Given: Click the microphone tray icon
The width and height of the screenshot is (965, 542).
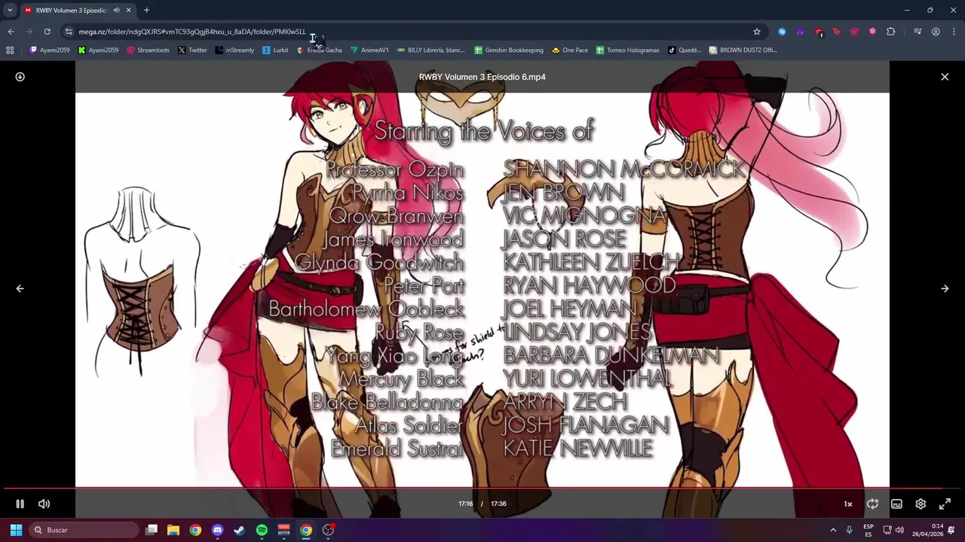Looking at the screenshot, I should pyautogui.click(x=850, y=530).
